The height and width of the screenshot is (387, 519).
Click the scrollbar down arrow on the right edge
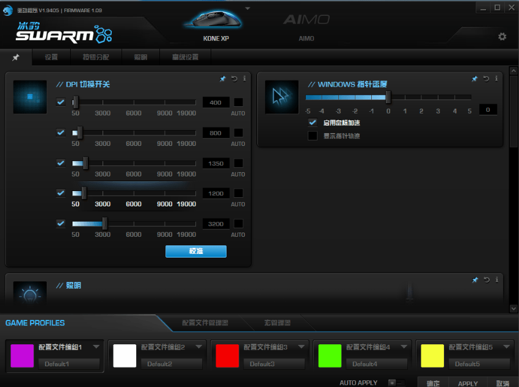514,309
